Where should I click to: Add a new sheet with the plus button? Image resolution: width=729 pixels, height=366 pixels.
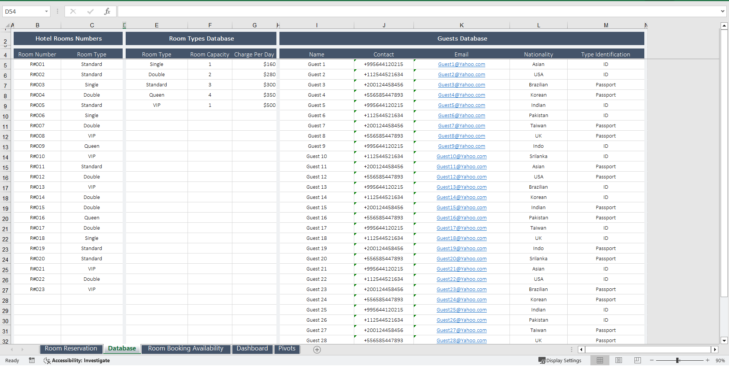pyautogui.click(x=317, y=350)
